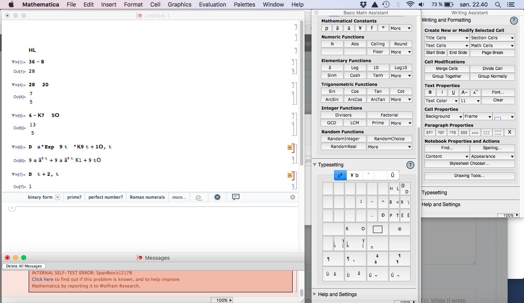Viewport: 524px width, 303px height.
Task: Toggle italic text style button
Action: (x=442, y=92)
